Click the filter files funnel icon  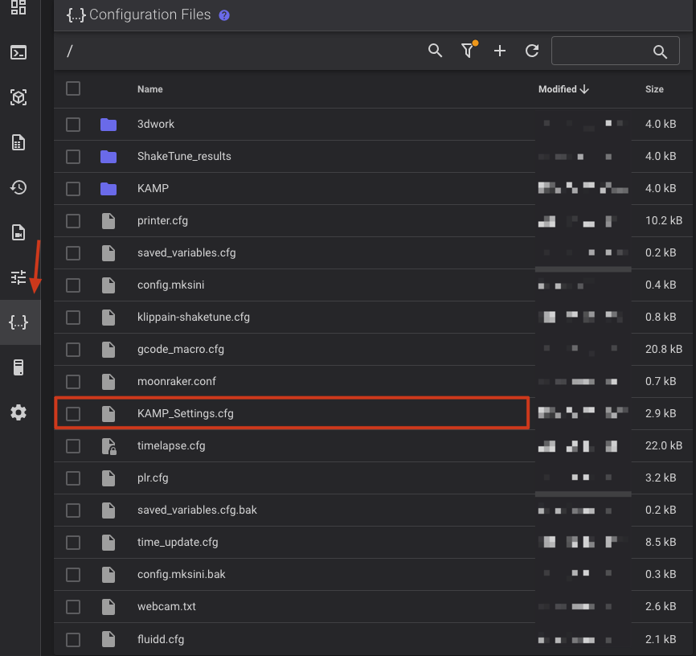[x=468, y=51]
